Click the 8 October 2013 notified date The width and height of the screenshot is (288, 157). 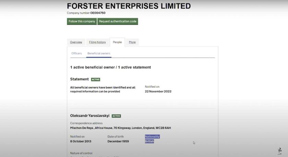tap(81, 141)
